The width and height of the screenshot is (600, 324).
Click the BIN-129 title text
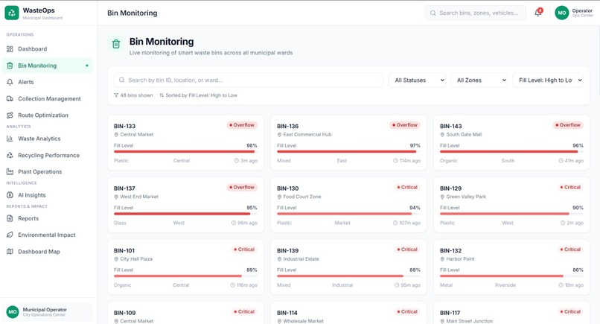coord(451,188)
